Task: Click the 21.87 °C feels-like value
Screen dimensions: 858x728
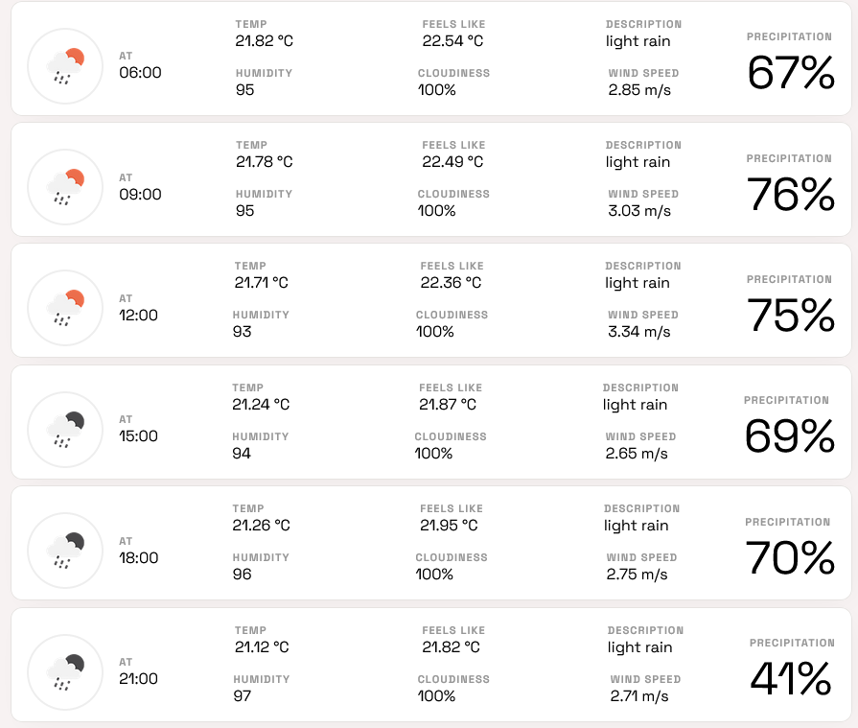Action: click(x=450, y=405)
